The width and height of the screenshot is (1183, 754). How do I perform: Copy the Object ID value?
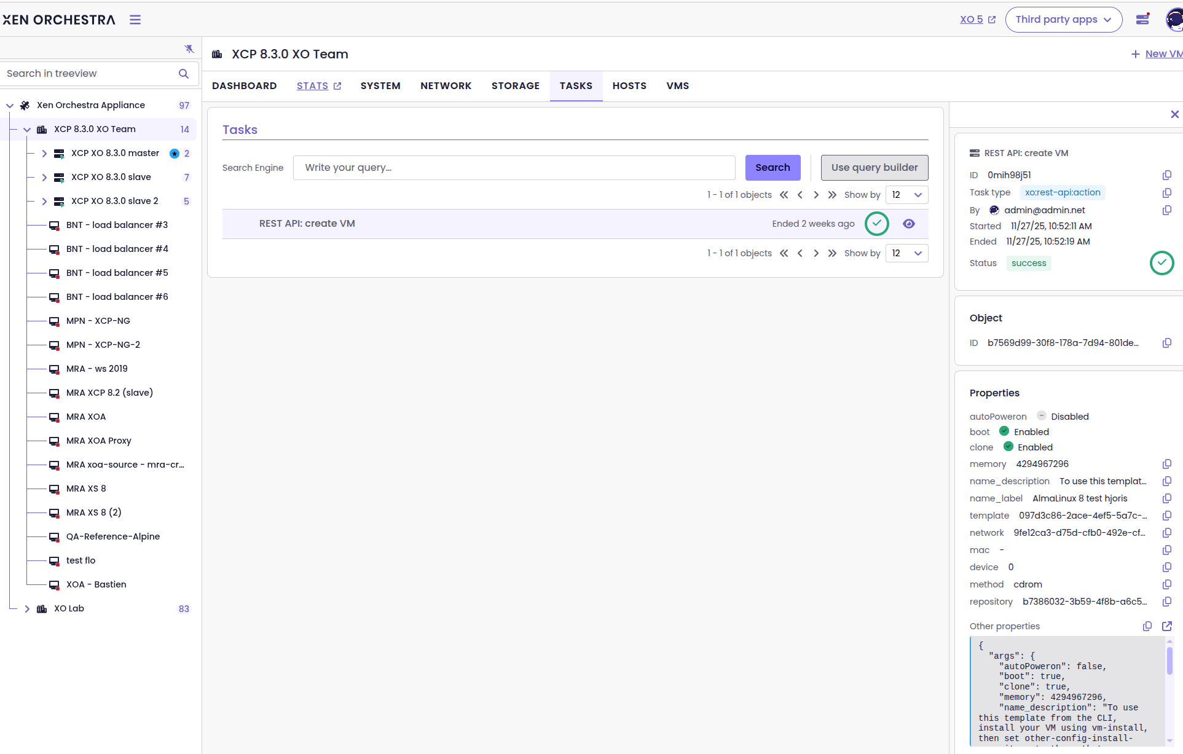pyautogui.click(x=1166, y=343)
